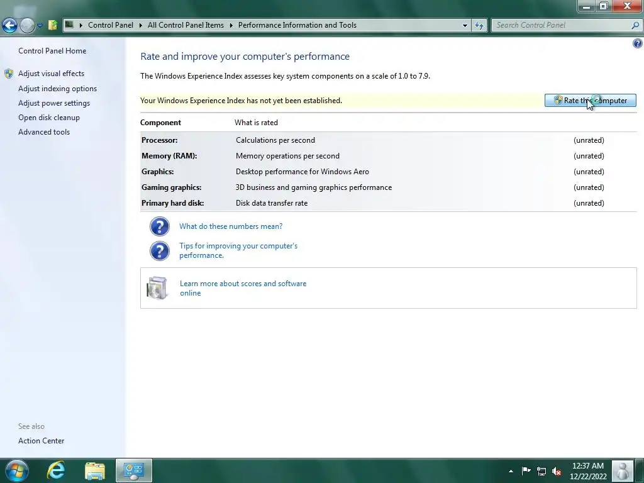This screenshot has width=644, height=483.
Task: Click the user picture icon in taskbar corner
Action: point(623,470)
